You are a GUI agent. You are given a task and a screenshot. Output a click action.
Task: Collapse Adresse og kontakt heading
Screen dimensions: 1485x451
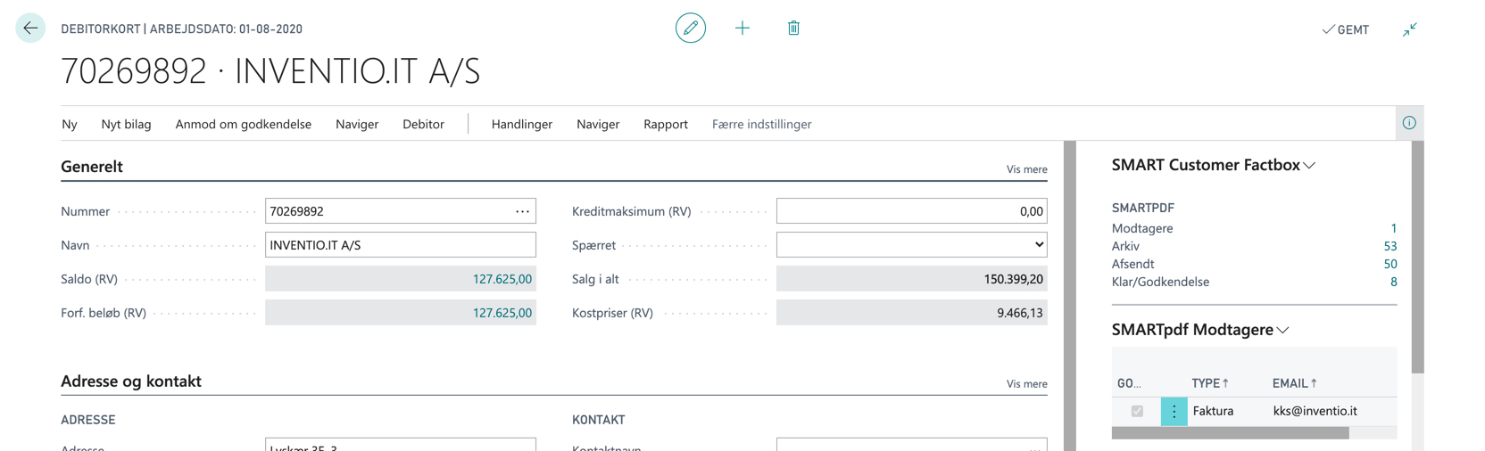[x=131, y=381]
